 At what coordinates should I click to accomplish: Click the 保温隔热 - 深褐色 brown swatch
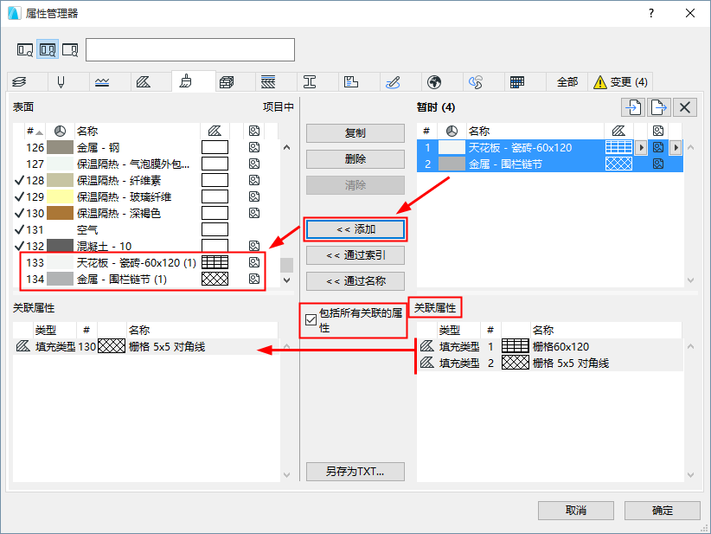point(60,213)
